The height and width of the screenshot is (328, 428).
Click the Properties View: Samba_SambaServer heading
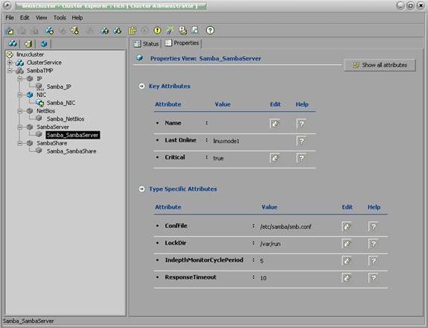point(205,58)
